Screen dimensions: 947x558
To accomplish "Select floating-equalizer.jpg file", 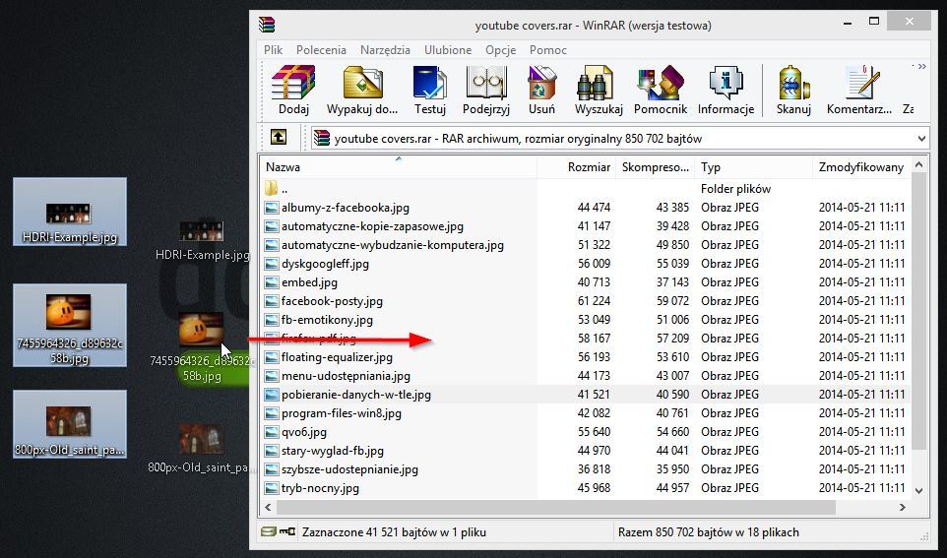I will coord(337,357).
